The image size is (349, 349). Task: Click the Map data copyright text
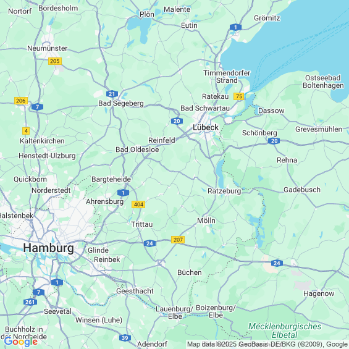267,344
